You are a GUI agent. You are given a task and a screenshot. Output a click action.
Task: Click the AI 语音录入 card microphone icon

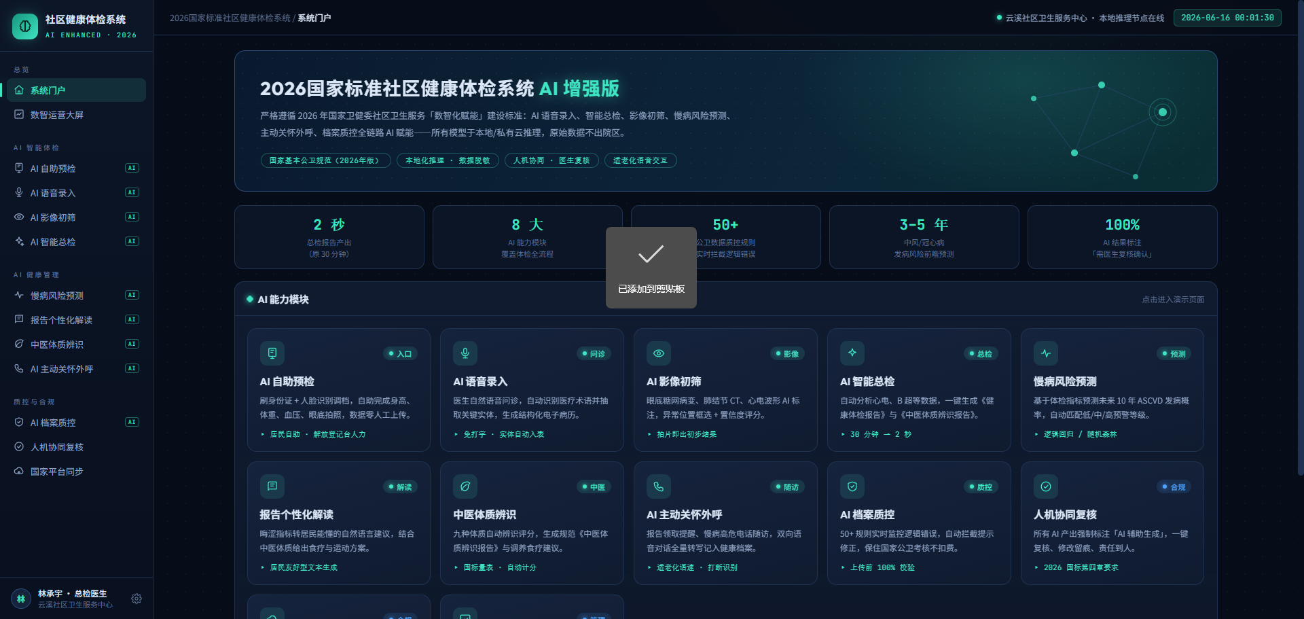(465, 353)
